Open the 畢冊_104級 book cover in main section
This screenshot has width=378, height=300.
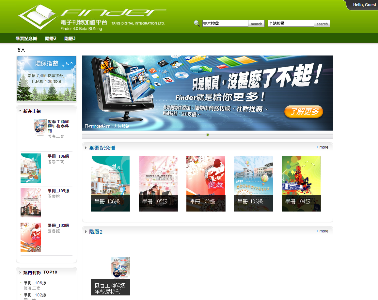301,184
